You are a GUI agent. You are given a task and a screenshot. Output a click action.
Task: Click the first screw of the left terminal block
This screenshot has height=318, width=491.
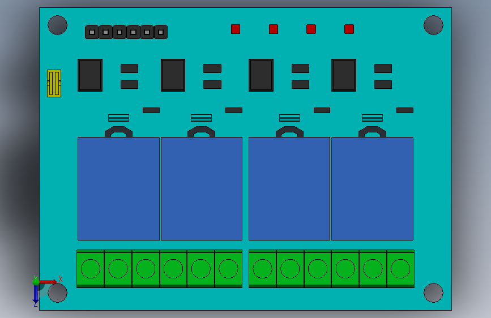point(91,269)
